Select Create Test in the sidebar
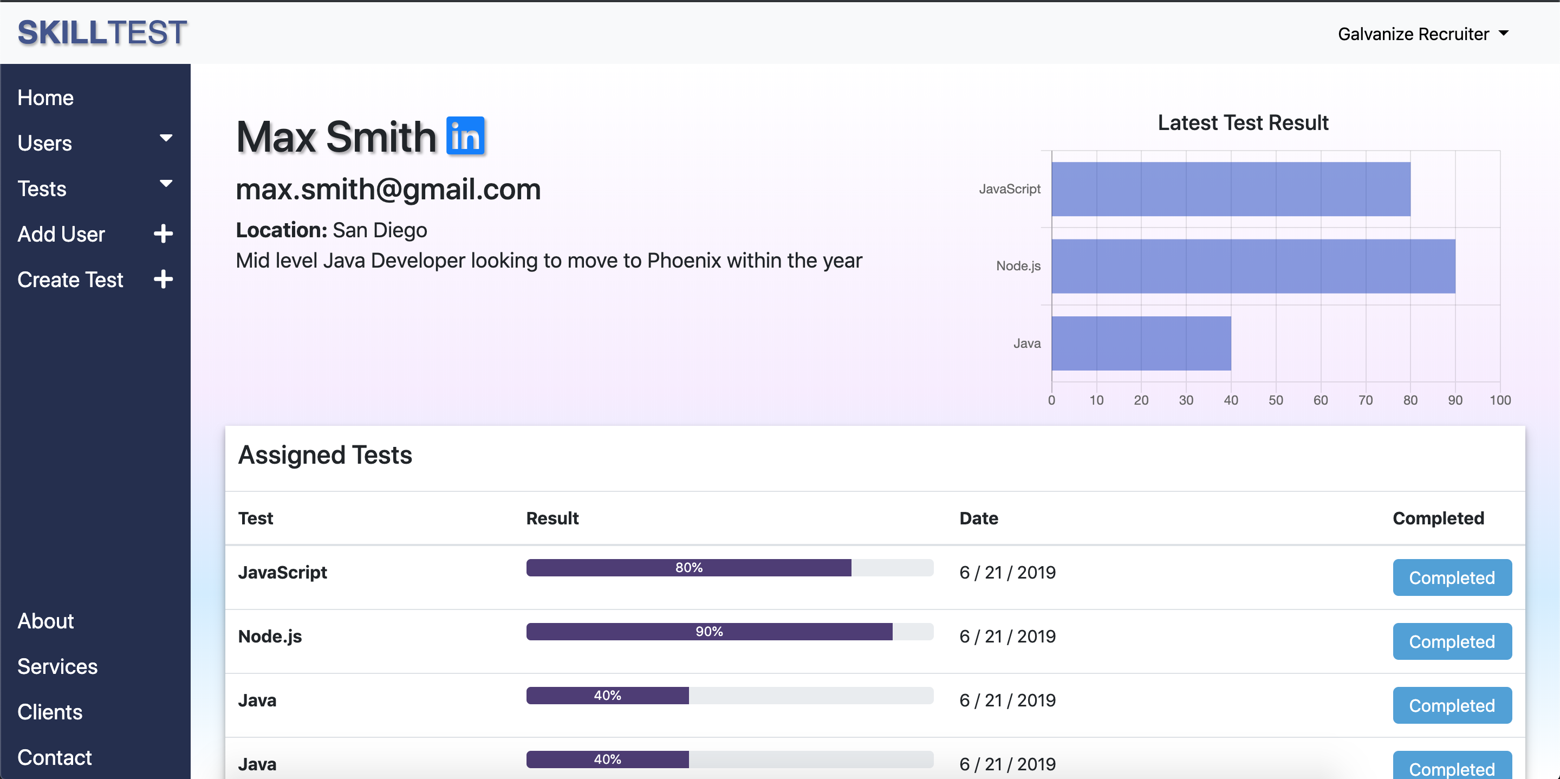The width and height of the screenshot is (1560, 779). pyautogui.click(x=70, y=279)
